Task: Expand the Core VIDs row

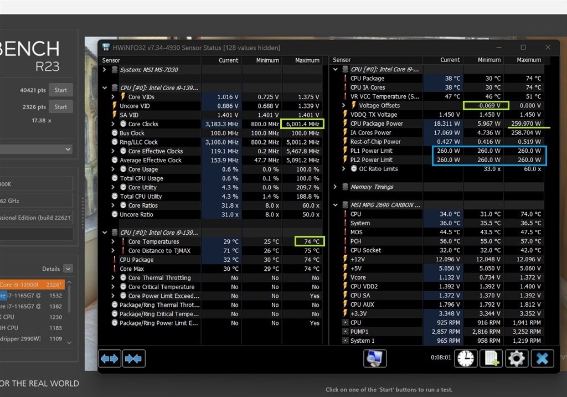Action: coord(113,96)
